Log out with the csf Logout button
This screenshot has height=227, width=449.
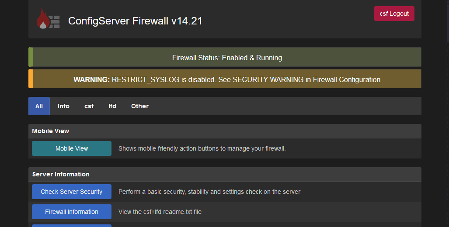click(x=394, y=14)
